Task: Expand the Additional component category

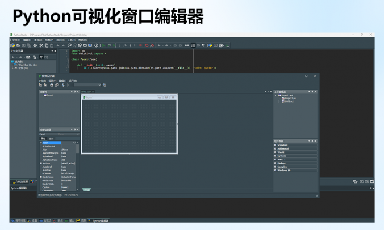Action: [276, 148]
